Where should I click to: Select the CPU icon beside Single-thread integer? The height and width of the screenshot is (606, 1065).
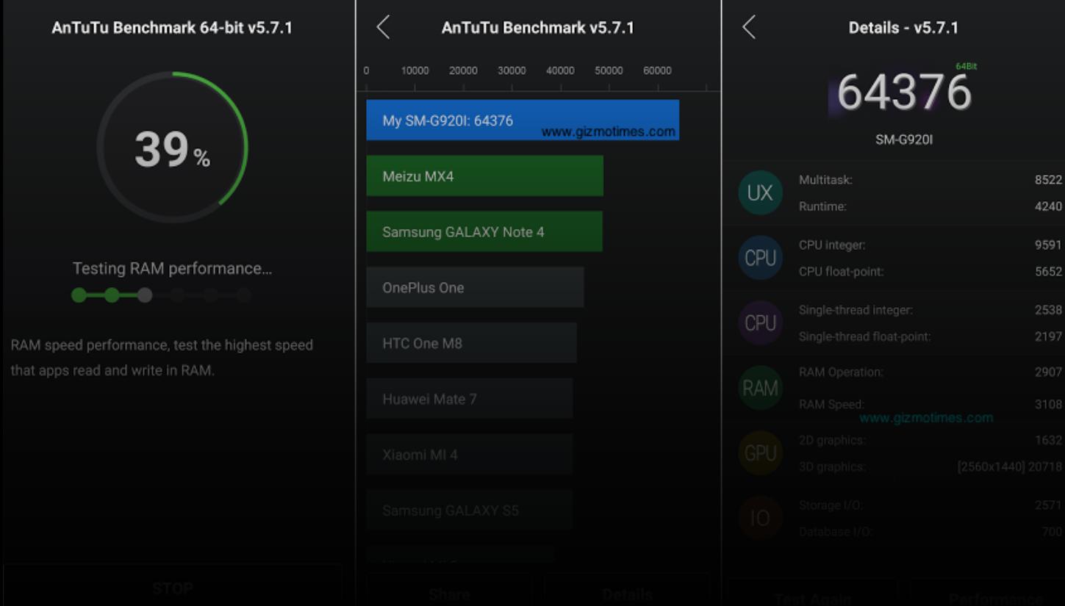(760, 322)
